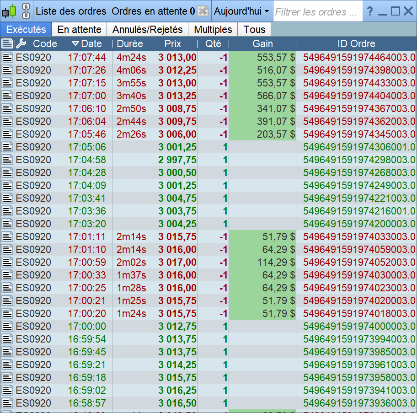Viewport: 417px width, 413px height.
Task: Open detail icon for order at 17:07:44
Action: tap(7, 58)
